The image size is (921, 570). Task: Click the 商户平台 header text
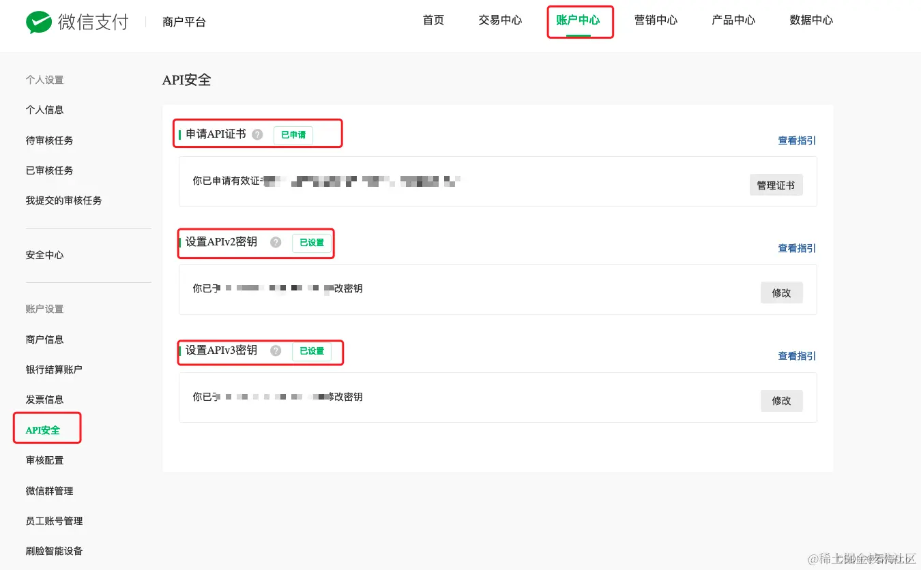[x=184, y=22]
